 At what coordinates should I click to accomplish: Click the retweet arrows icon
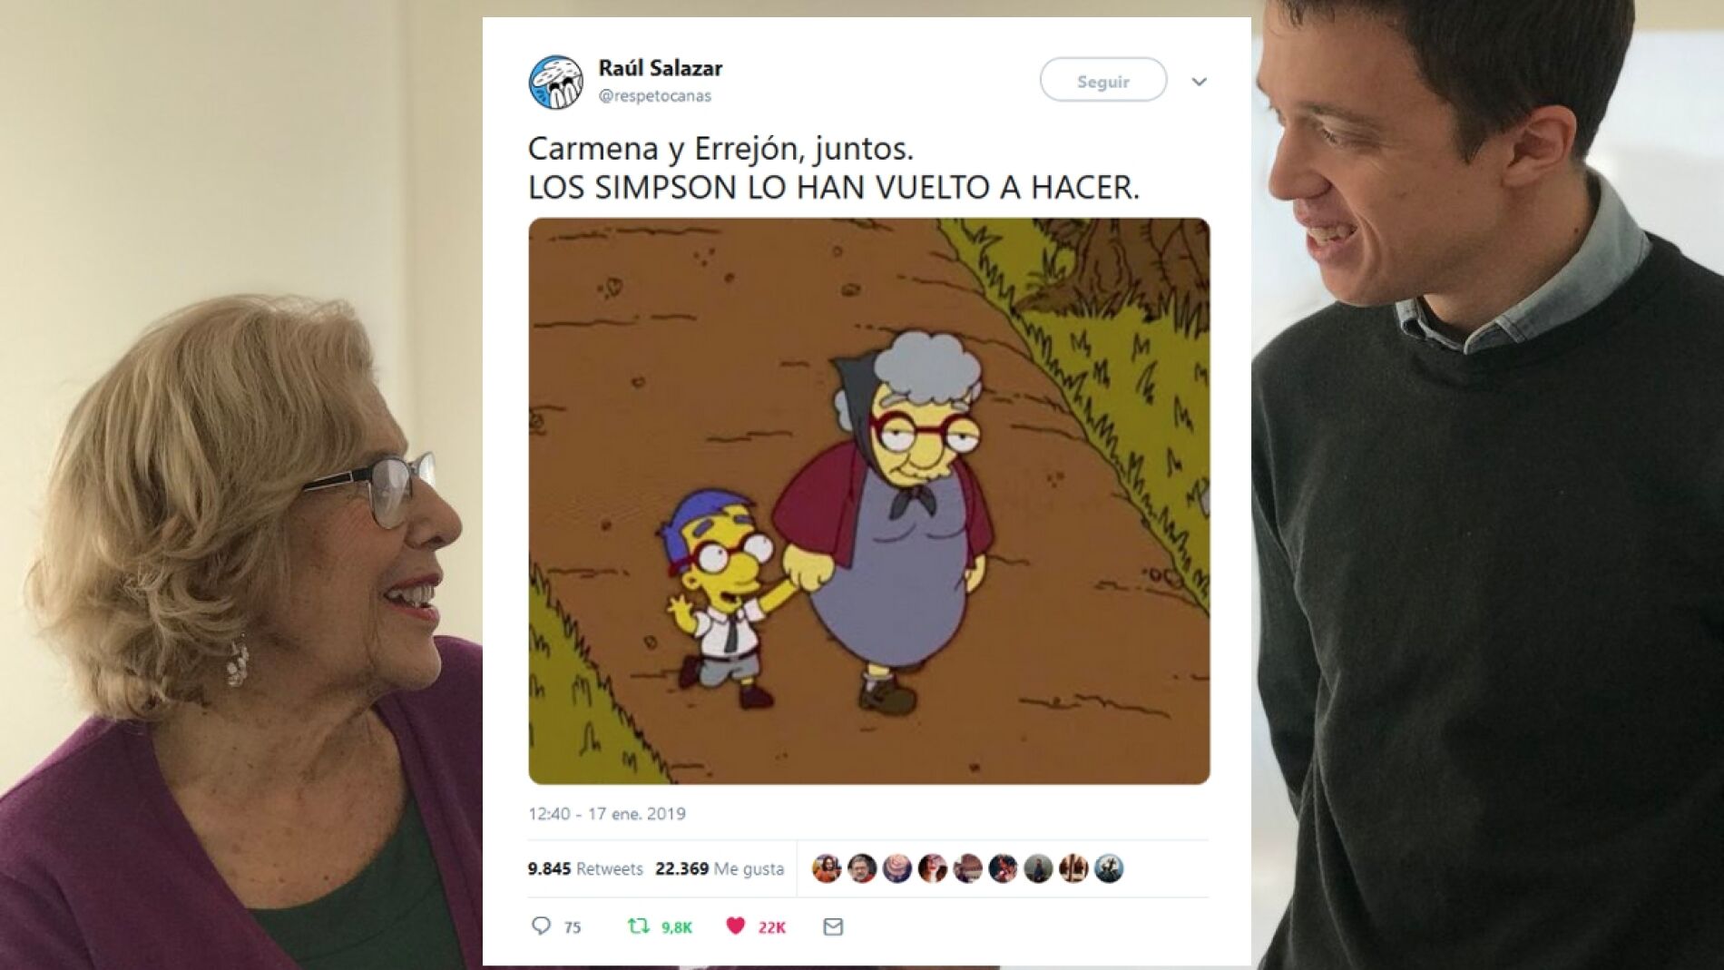[639, 926]
